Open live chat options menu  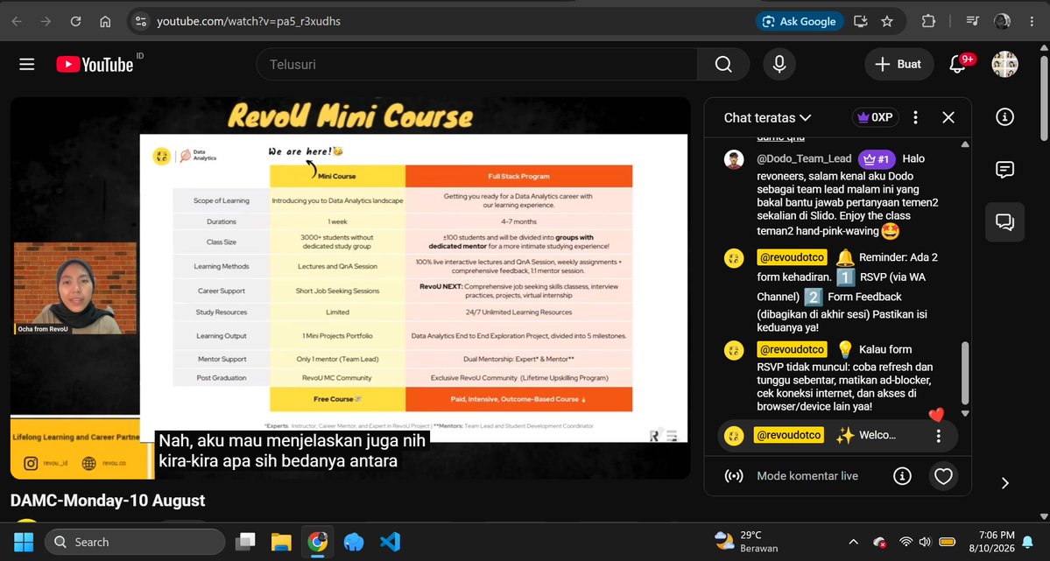click(x=915, y=117)
